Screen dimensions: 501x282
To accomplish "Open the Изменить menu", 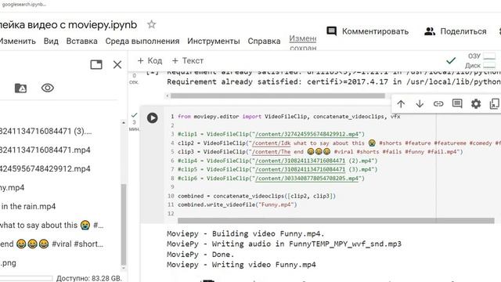I will 17,42.
